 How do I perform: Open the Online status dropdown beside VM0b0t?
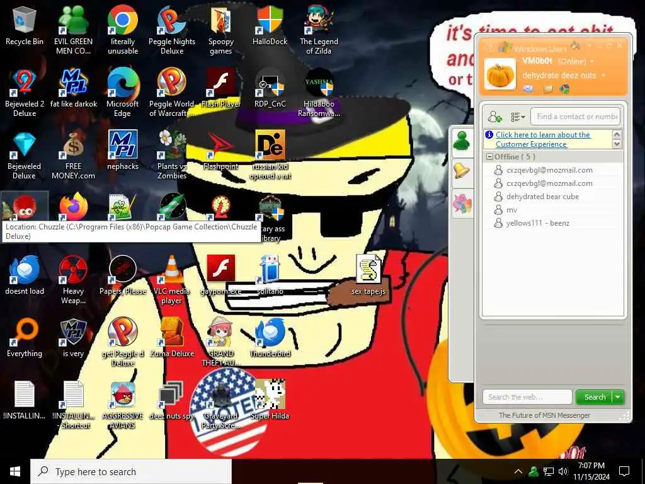(592, 61)
